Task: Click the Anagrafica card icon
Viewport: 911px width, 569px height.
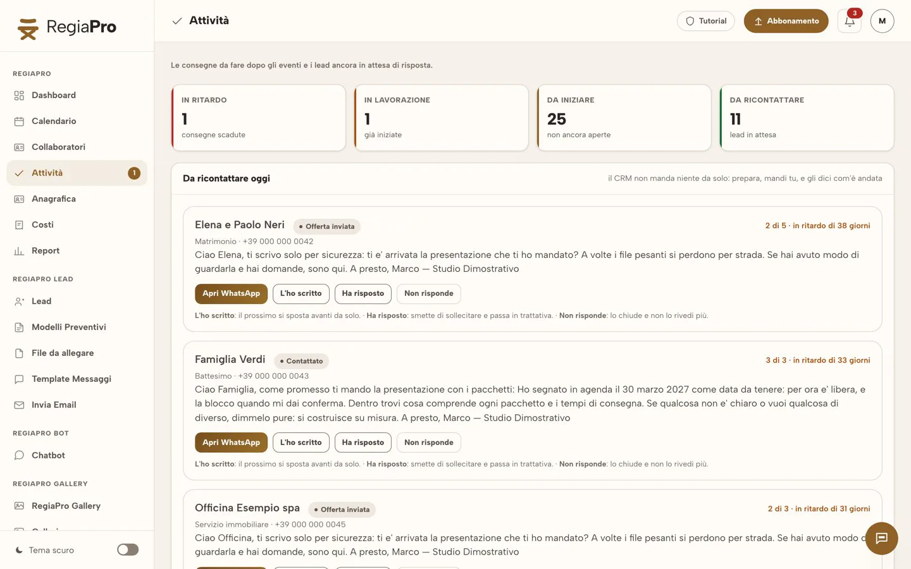Action: point(19,199)
